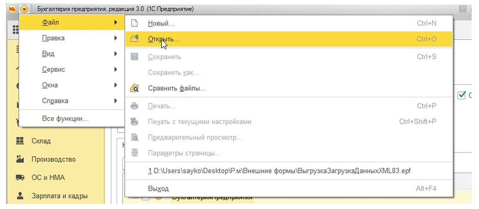
Task: Click the compare files folder magnifier icon
Action: coord(135,89)
